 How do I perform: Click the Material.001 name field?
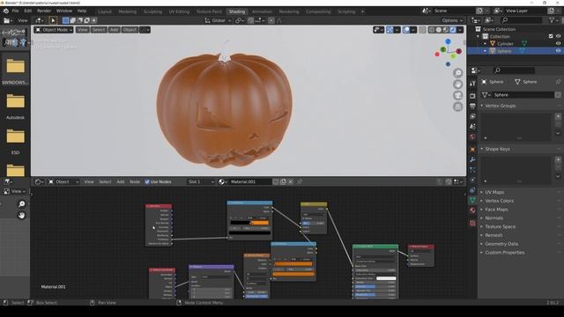[x=250, y=181]
